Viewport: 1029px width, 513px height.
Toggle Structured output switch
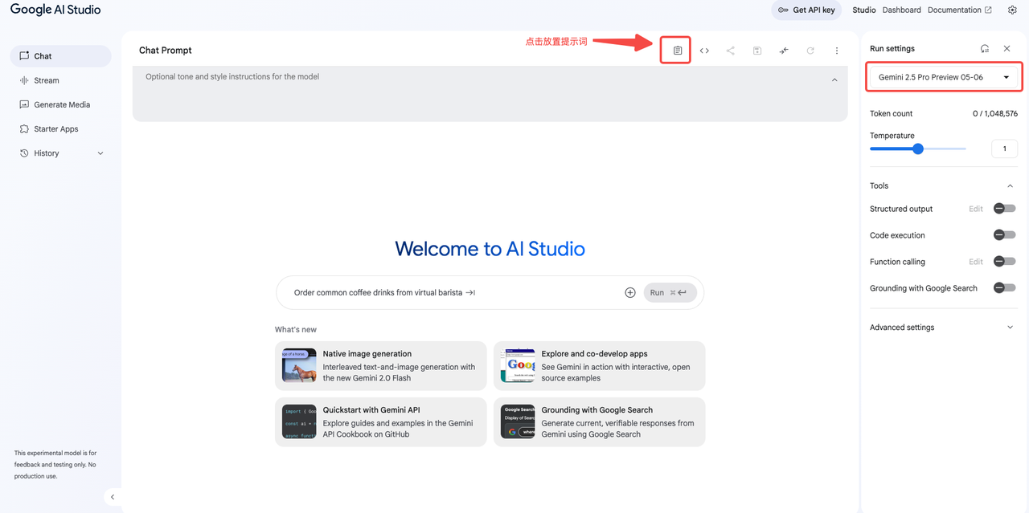tap(1005, 209)
